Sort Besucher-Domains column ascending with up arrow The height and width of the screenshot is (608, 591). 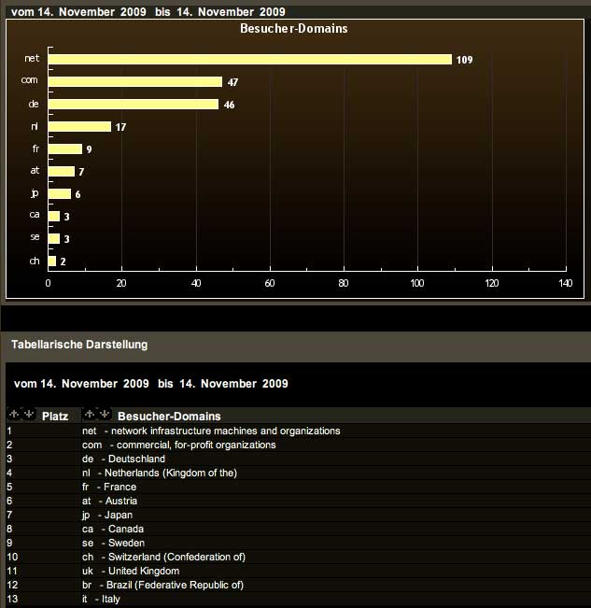point(89,415)
